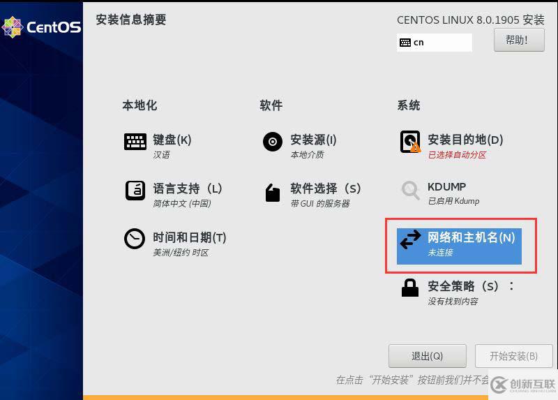Click the language support icon
The image size is (558, 400).
135,190
